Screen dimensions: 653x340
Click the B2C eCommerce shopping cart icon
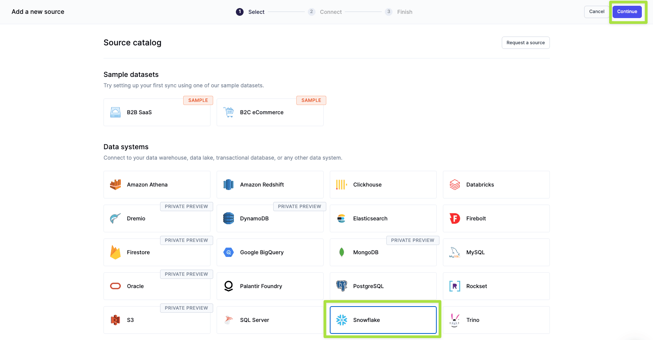click(229, 112)
